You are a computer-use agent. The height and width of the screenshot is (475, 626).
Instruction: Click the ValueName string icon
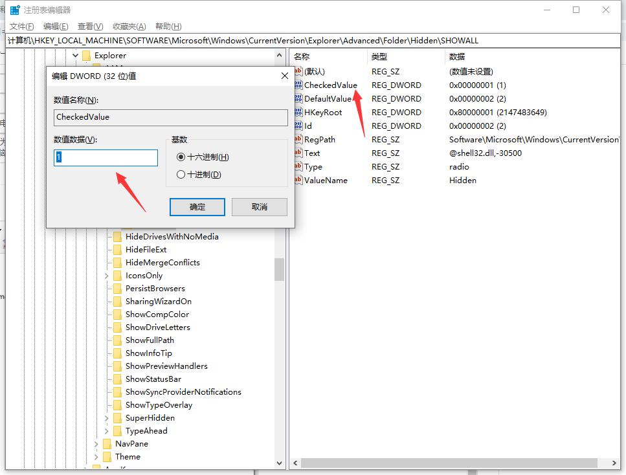298,180
